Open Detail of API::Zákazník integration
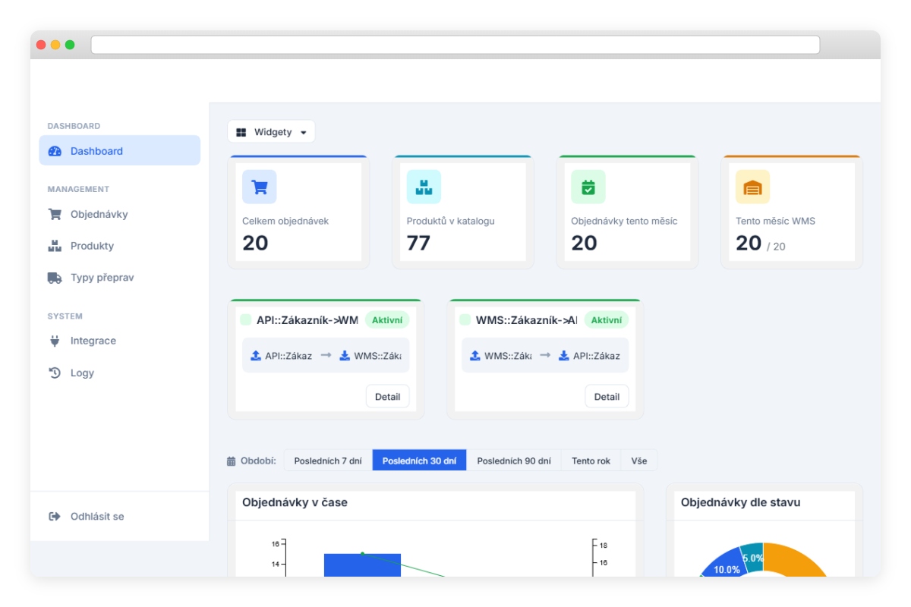The width and height of the screenshot is (911, 607). (x=387, y=397)
